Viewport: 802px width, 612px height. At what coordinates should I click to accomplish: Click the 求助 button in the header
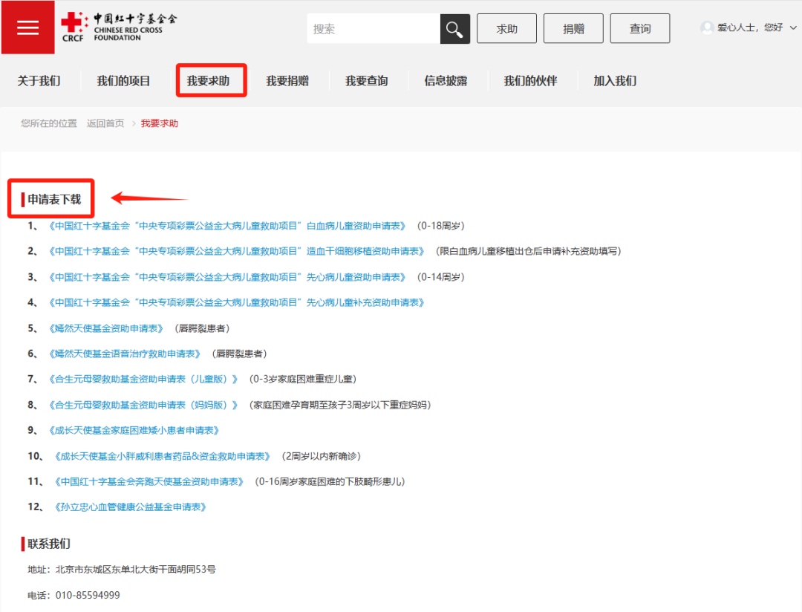(x=506, y=28)
